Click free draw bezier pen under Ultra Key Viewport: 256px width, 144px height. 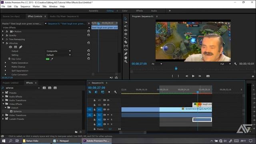pyautogui.click(x=20, y=47)
